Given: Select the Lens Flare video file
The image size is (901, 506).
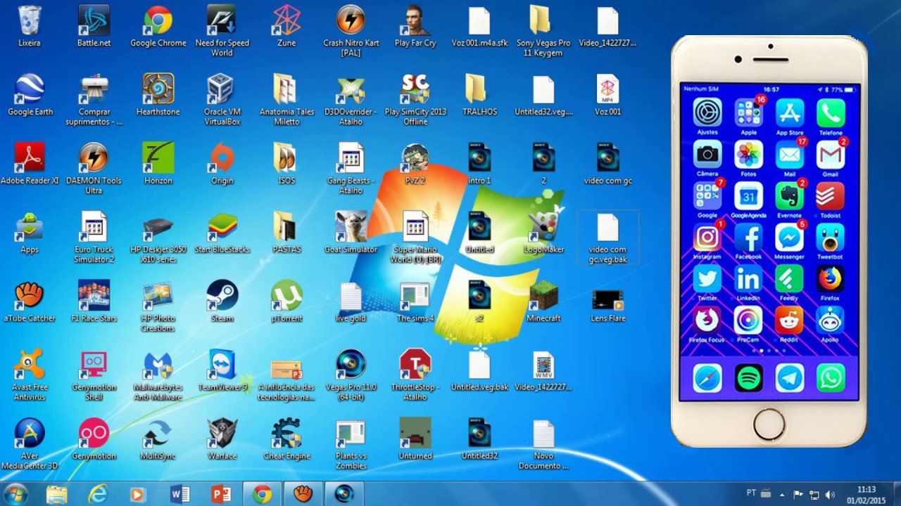Looking at the screenshot, I should point(607,302).
